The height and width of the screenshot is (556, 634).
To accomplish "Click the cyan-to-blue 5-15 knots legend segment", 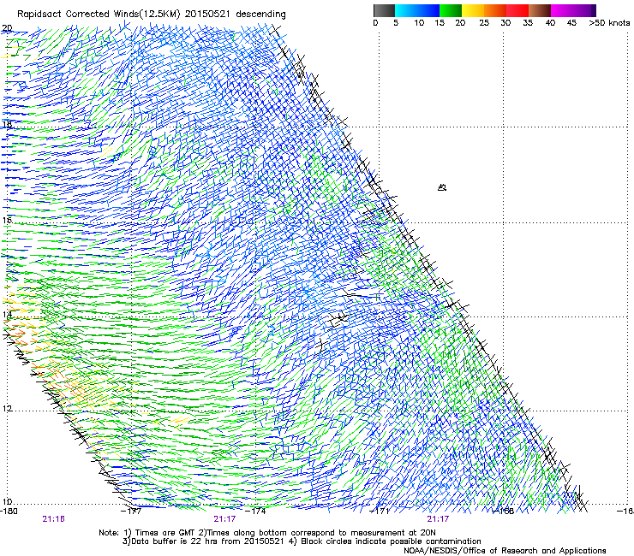I will tap(417, 10).
